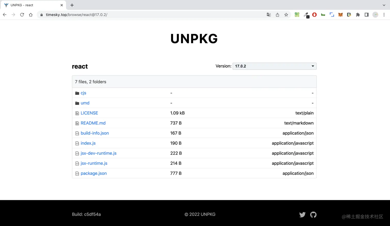Screen dimensions: 390x226
Task: Open the MetaMask fox extension
Action: point(340,15)
